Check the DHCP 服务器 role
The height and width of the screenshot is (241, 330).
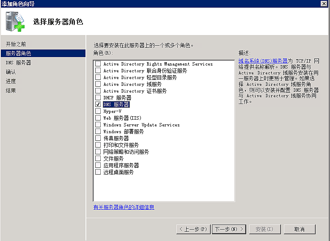(98, 98)
